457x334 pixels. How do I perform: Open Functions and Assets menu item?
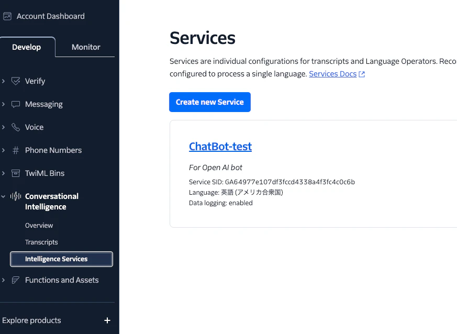tap(62, 280)
